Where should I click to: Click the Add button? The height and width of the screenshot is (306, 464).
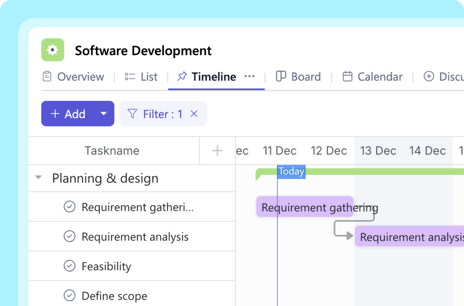69,114
